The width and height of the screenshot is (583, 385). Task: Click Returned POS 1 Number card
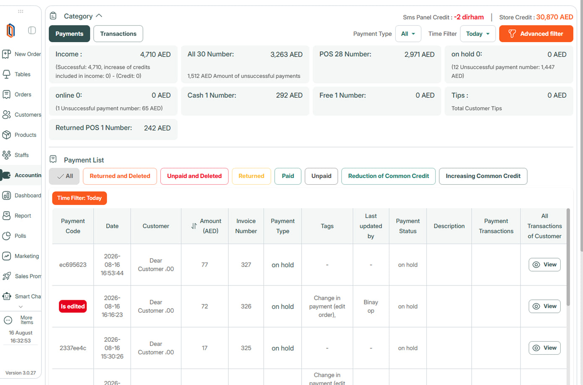click(x=113, y=129)
